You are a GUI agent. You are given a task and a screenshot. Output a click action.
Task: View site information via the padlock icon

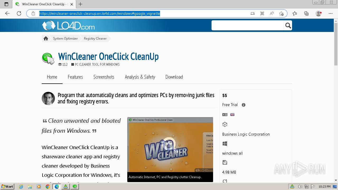pyautogui.click(x=33, y=13)
